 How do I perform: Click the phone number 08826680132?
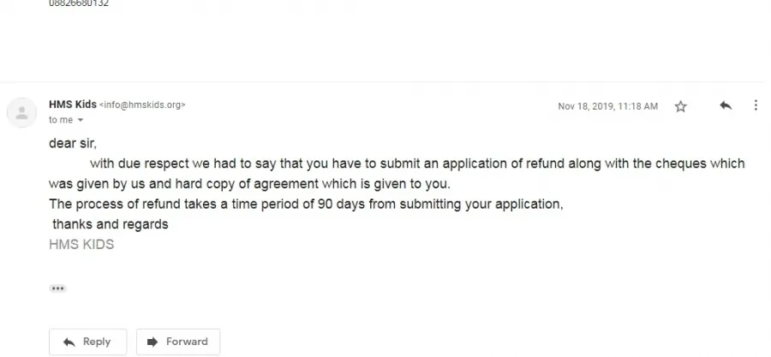coord(79,3)
